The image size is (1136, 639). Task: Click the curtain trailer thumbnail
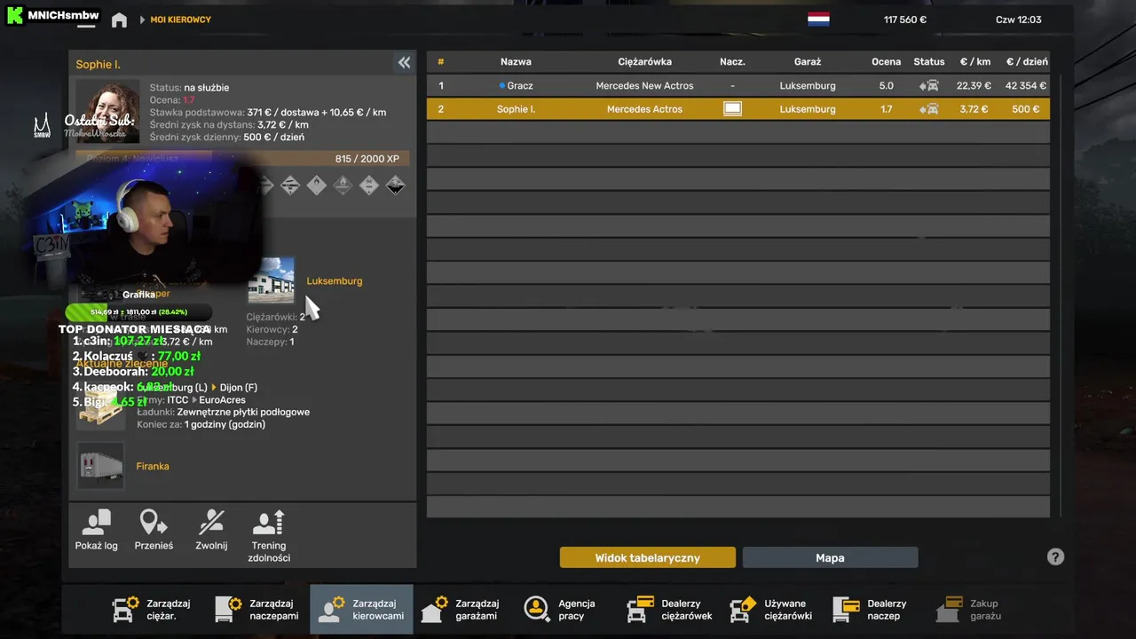tap(100, 466)
